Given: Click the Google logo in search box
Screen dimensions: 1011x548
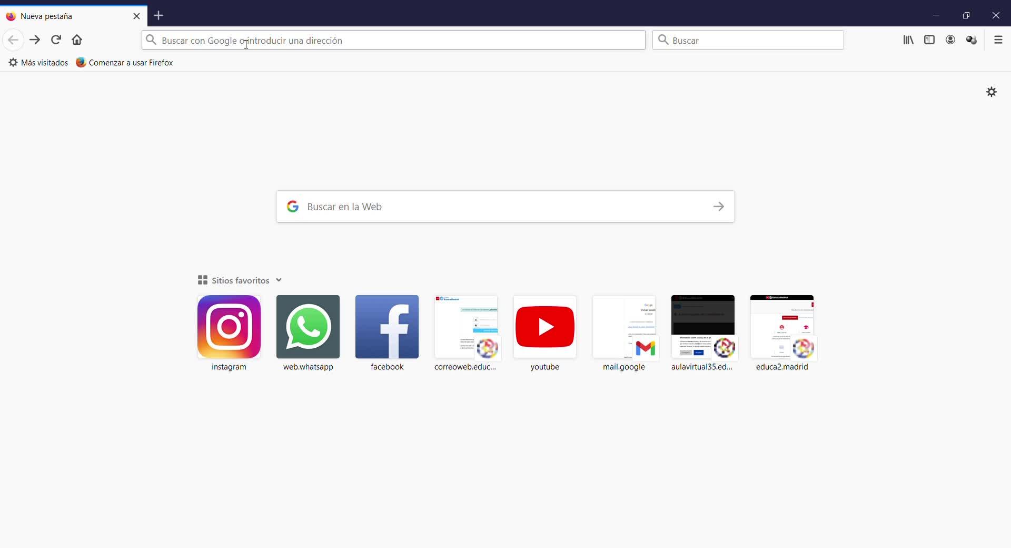Looking at the screenshot, I should 293,207.
